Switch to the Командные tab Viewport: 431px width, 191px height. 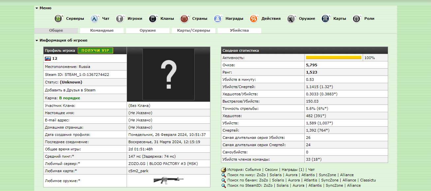tap(102, 31)
